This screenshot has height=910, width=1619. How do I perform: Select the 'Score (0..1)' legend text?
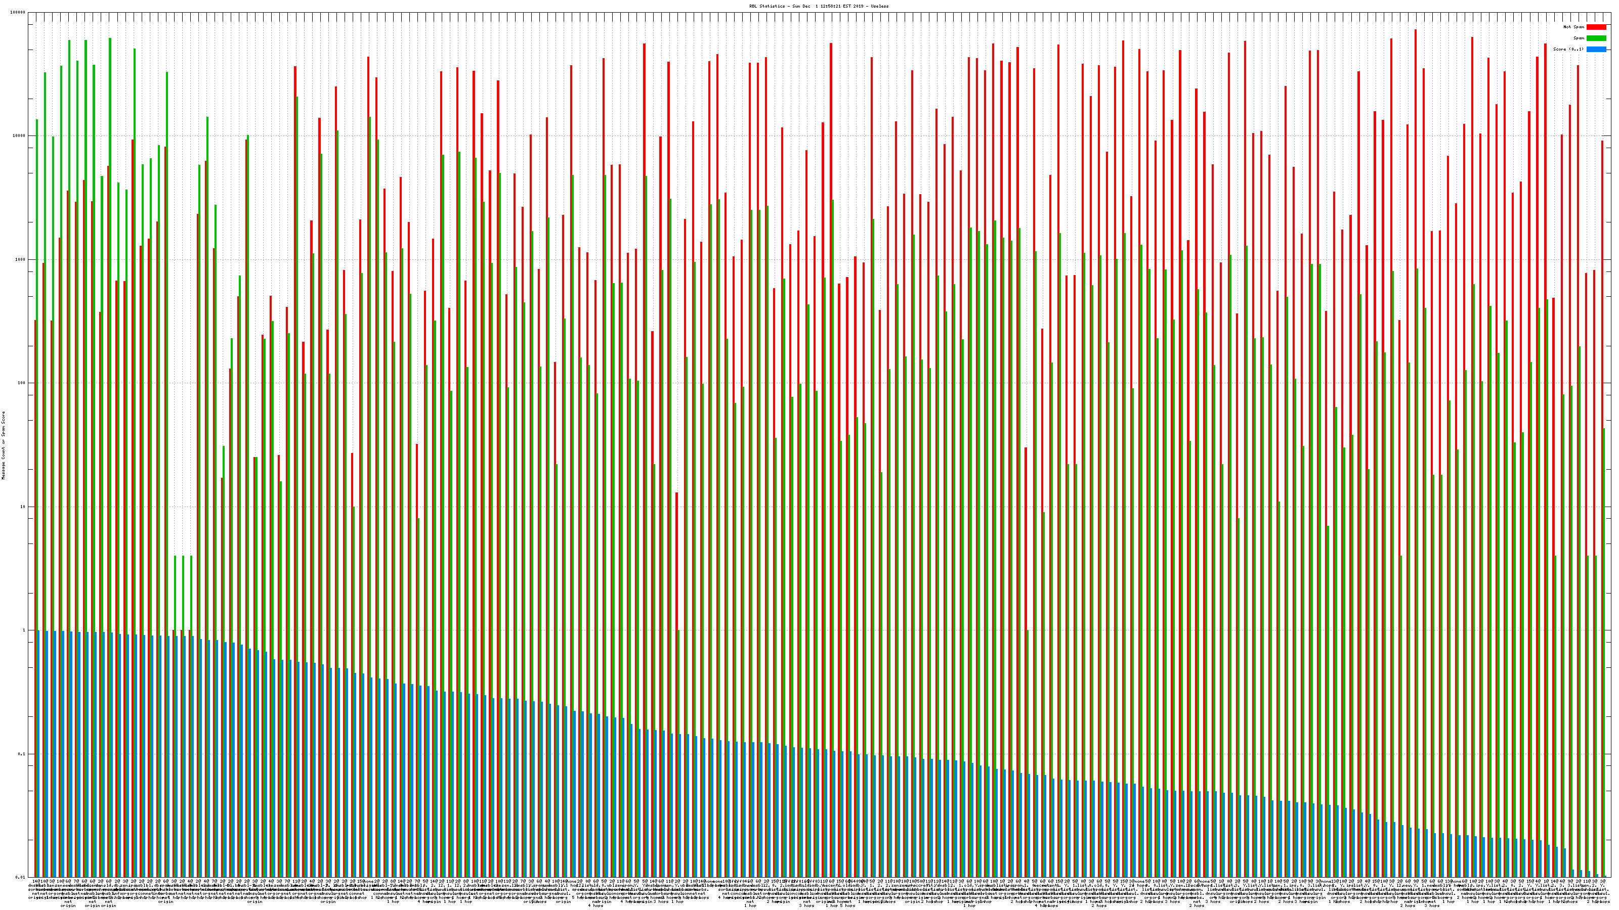click(x=1568, y=49)
